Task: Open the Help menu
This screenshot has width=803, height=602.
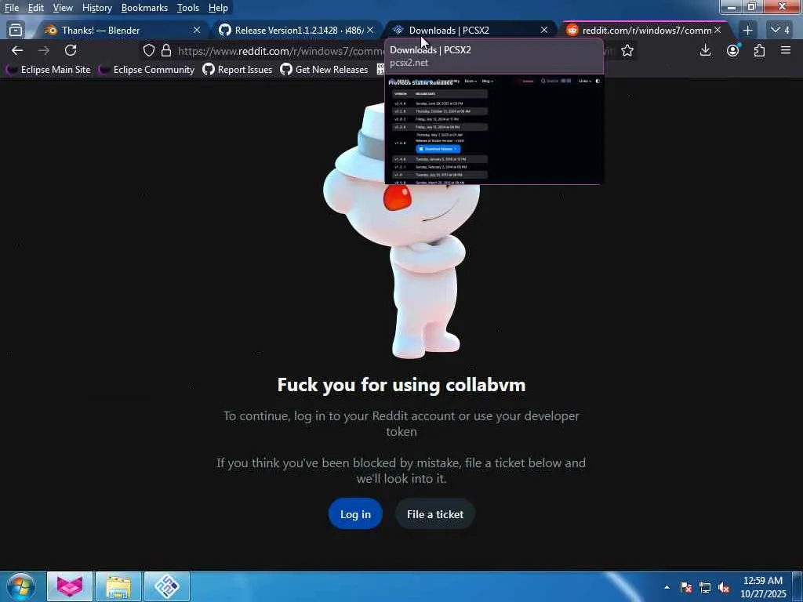Action: point(218,8)
